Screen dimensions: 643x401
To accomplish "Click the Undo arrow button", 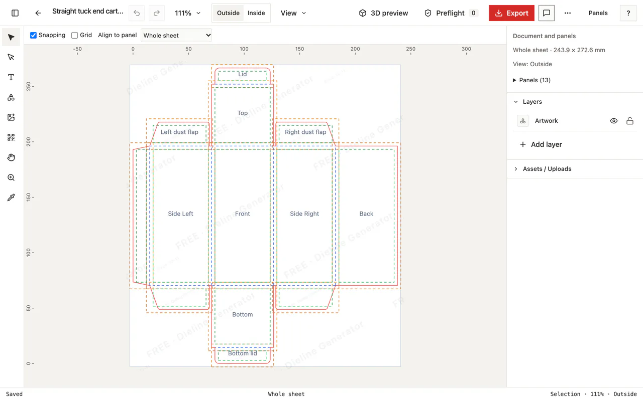I will point(137,13).
